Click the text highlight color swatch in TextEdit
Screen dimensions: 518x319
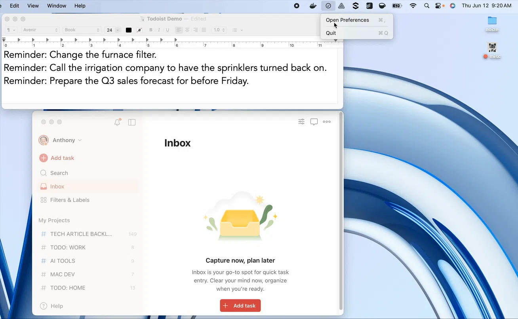[x=139, y=30]
